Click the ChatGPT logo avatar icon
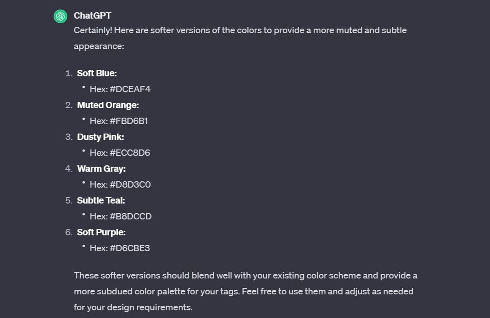Screen dimensions: 490x318 coord(60,16)
